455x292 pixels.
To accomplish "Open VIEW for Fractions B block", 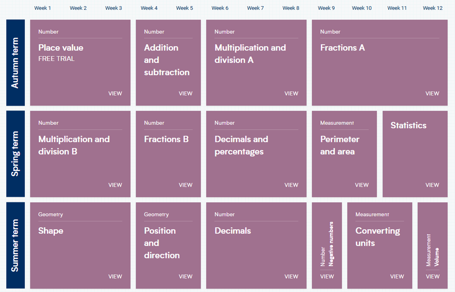I will coord(185,185).
